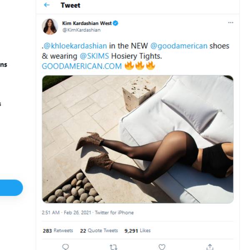Retweet using the arrows icon
The height and width of the screenshot is (250, 250).
point(113,247)
